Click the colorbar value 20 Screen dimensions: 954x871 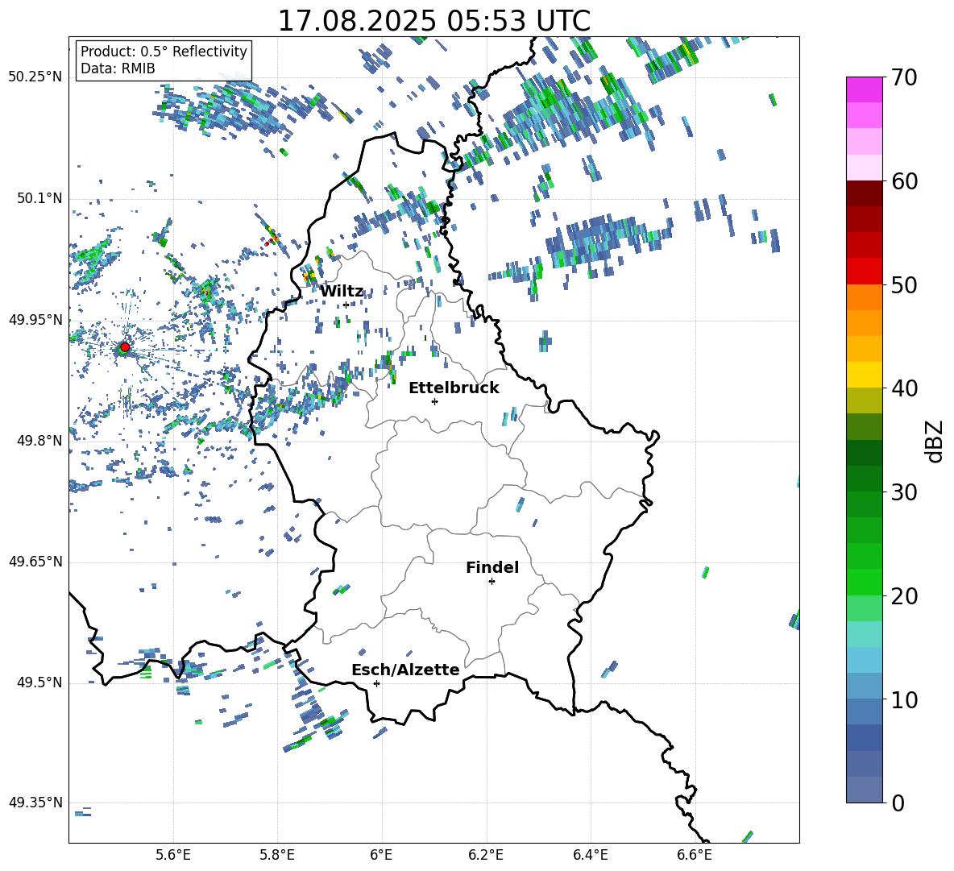click(x=905, y=596)
